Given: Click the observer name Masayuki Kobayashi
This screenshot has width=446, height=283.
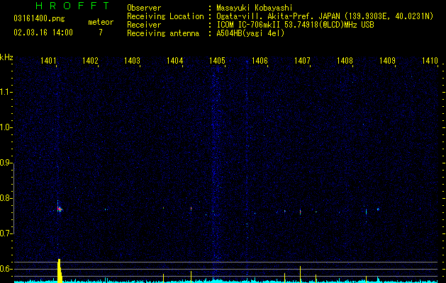Looking at the screenshot, I should pos(255,8).
